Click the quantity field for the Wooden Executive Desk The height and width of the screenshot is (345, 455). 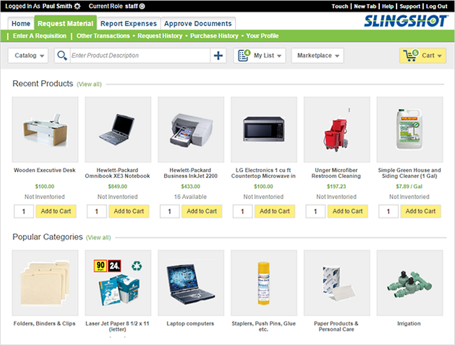[24, 211]
